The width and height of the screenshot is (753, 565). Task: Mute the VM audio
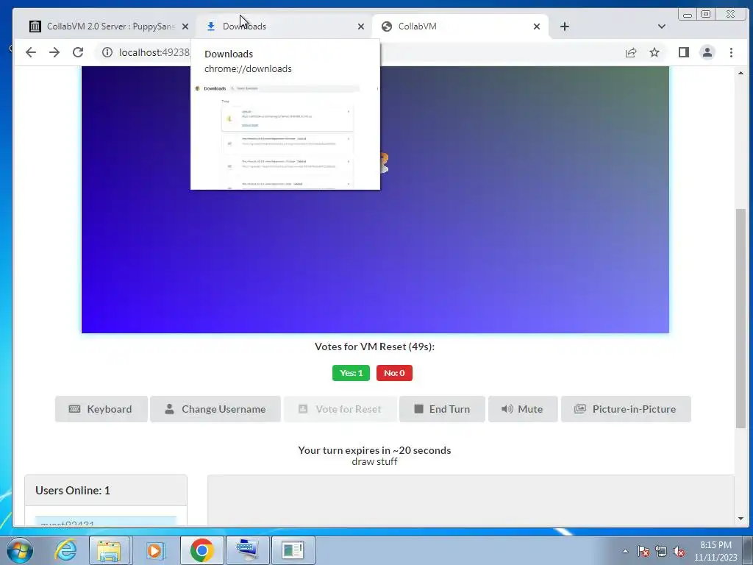click(x=523, y=409)
